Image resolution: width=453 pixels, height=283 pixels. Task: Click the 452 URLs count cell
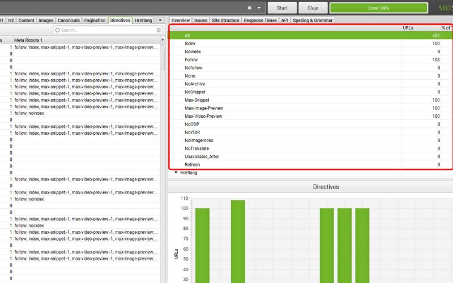[435, 36]
